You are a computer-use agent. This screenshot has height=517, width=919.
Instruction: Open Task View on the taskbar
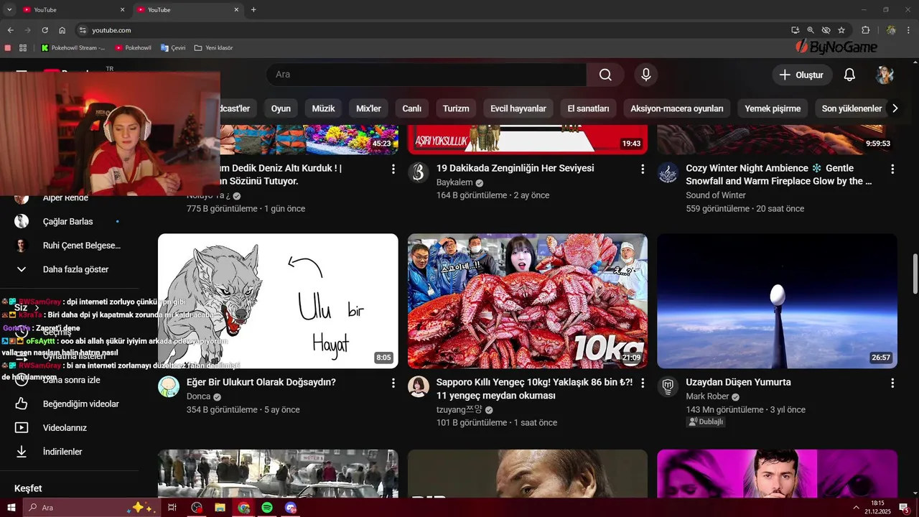(172, 508)
